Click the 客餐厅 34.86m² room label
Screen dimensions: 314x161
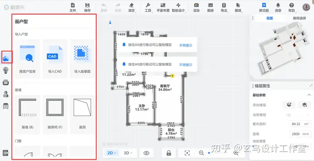click(x=165, y=88)
